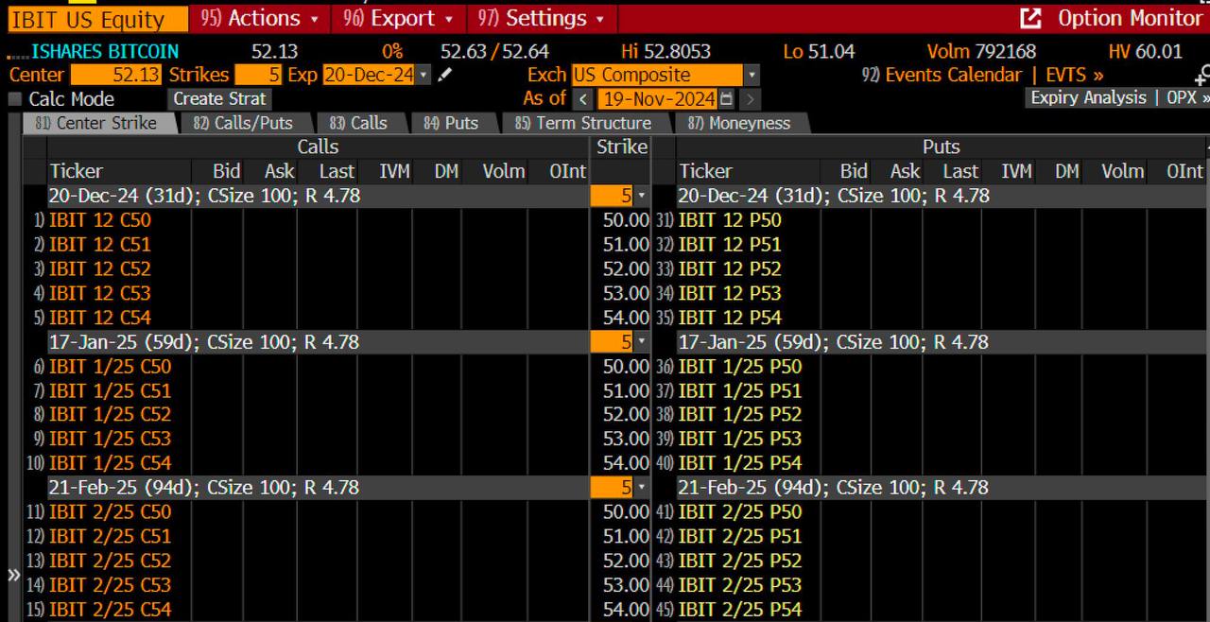Viewport: 1210px width, 622px height.
Task: Select put IBIT 12 P54
Action: click(730, 319)
